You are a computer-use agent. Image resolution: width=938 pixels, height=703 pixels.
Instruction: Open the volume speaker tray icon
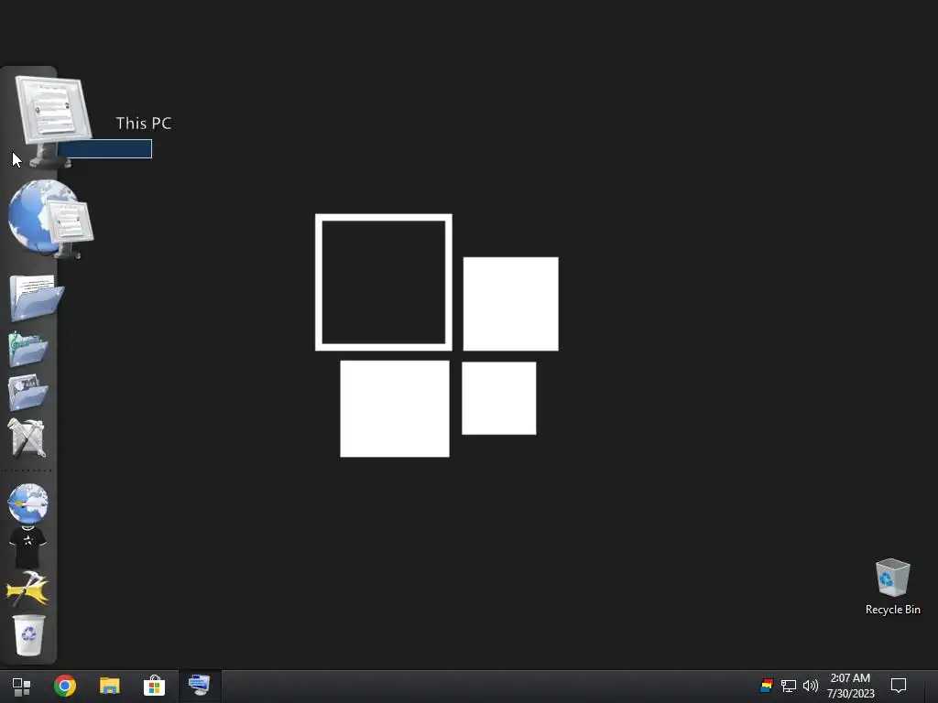coord(811,686)
